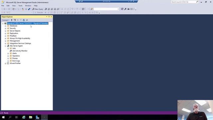213x120 pixels.
Task: Collapse the SQL Server Agent node
Action: point(5,46)
